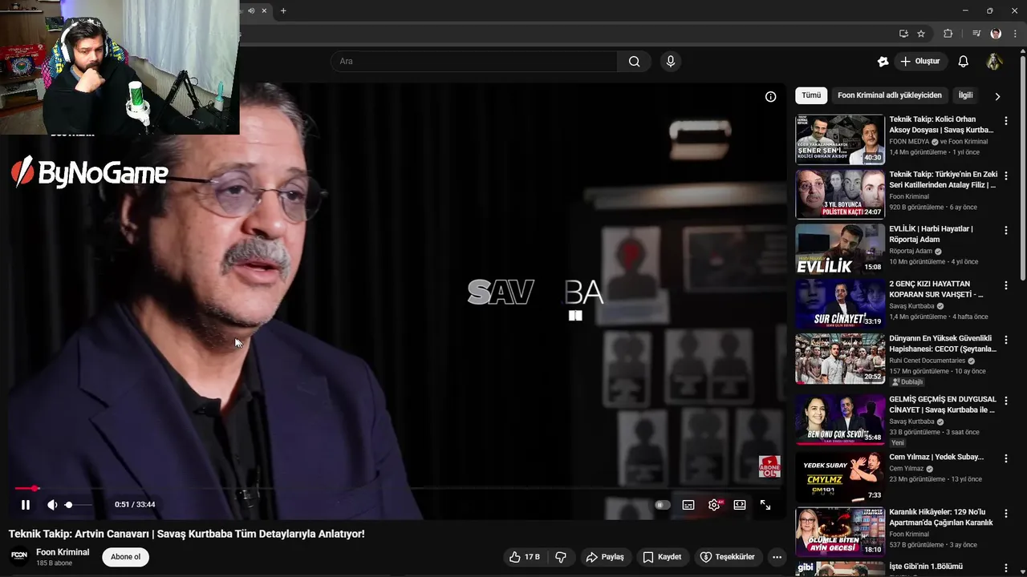Select the İlgili filter chip
The height and width of the screenshot is (577, 1027).
coord(966,95)
